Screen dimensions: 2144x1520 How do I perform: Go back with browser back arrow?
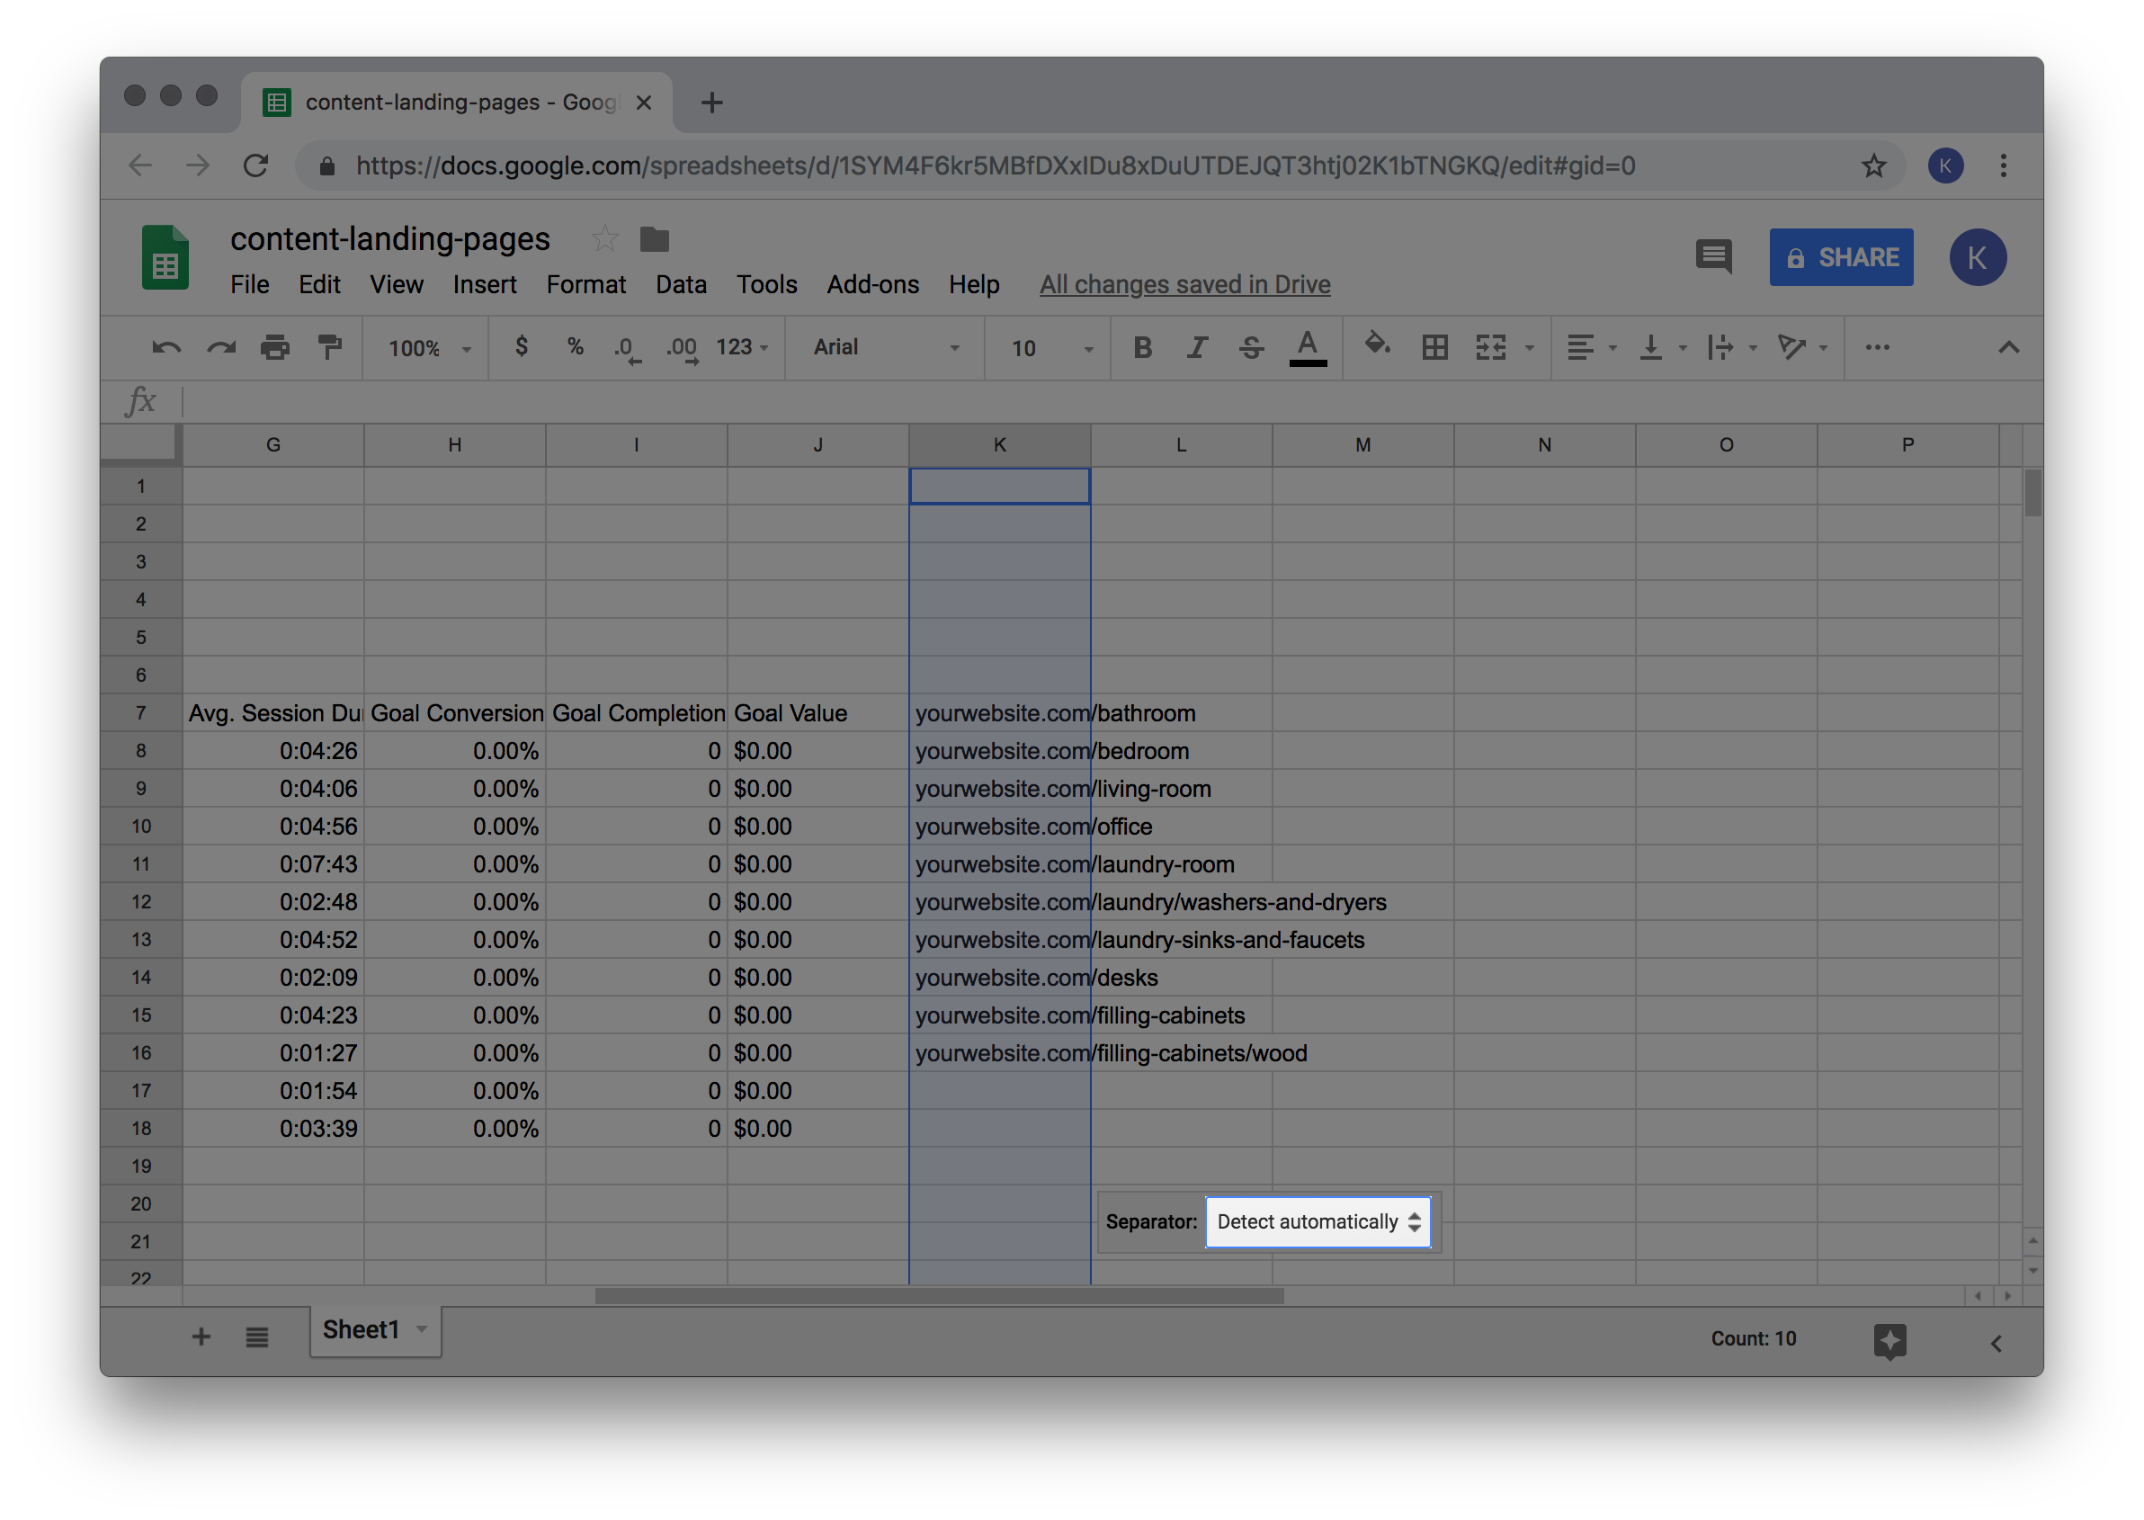(x=139, y=165)
